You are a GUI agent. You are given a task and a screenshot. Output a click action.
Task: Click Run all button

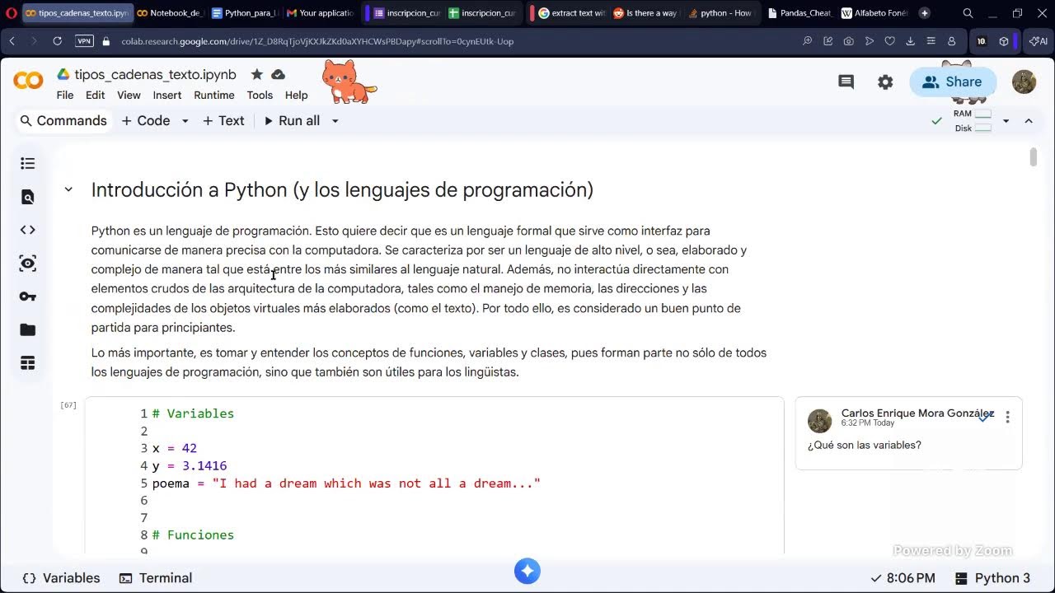(x=292, y=121)
